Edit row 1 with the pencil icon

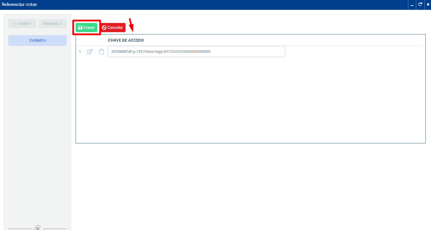[x=90, y=52]
